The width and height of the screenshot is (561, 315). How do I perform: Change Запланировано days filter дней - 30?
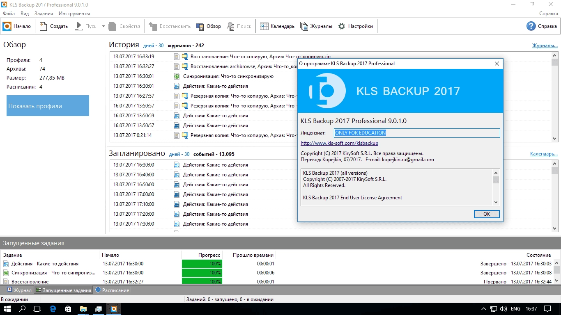(x=179, y=154)
